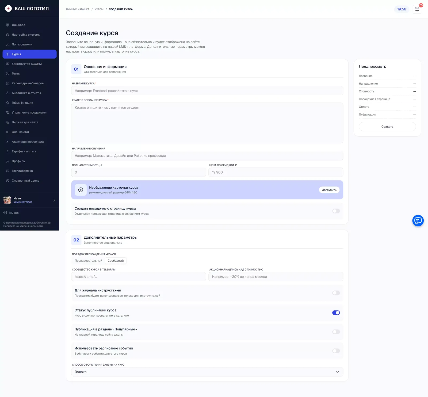Enable landing page creation toggle

tap(336, 211)
